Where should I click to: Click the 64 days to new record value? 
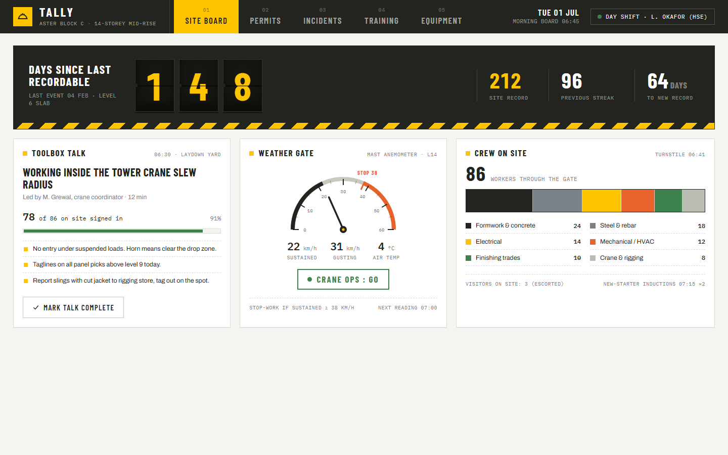[x=667, y=81]
